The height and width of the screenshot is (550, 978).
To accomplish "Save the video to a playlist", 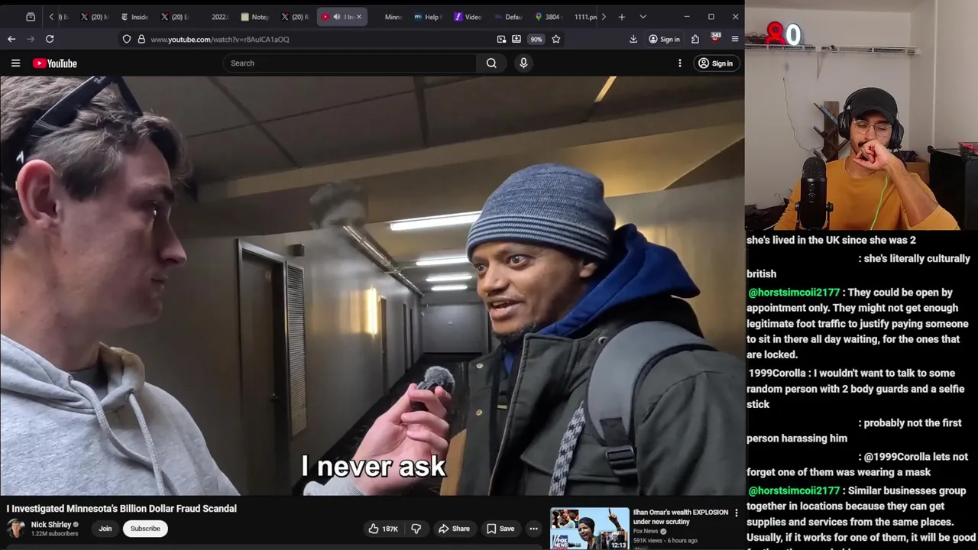I will pyautogui.click(x=500, y=529).
